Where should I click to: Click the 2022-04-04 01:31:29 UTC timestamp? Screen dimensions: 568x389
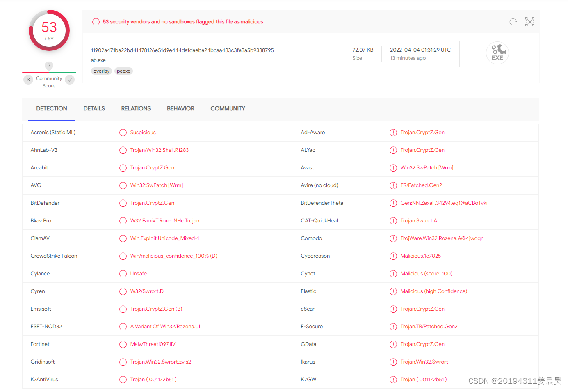[420, 50]
